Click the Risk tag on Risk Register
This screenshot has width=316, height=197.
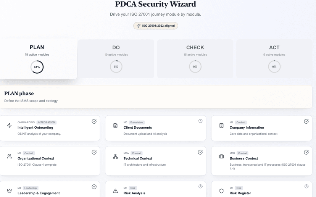point(239,188)
